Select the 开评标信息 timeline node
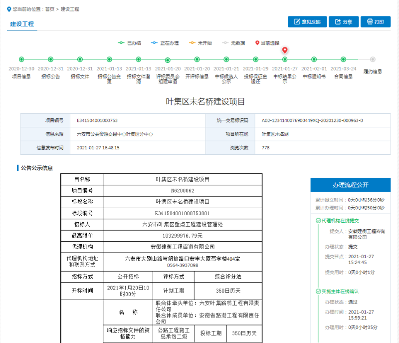The width and height of the screenshot is (399, 343). (x=197, y=59)
